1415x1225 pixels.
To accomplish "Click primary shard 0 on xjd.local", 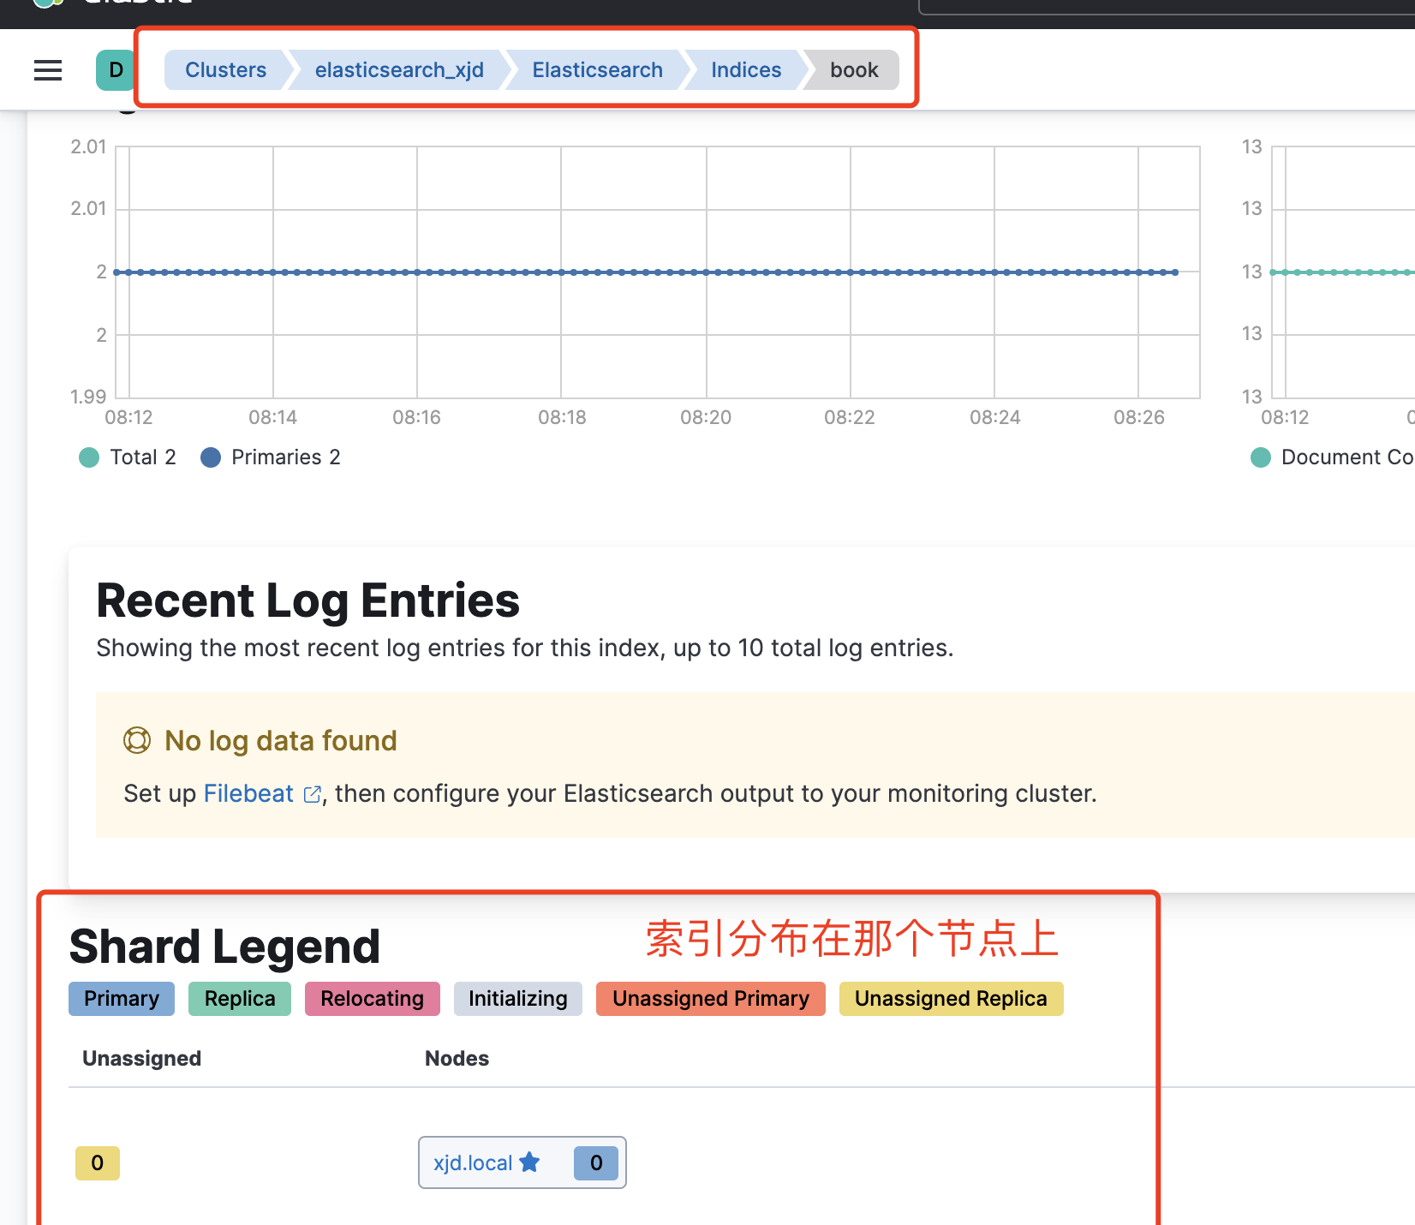I will click(596, 1163).
